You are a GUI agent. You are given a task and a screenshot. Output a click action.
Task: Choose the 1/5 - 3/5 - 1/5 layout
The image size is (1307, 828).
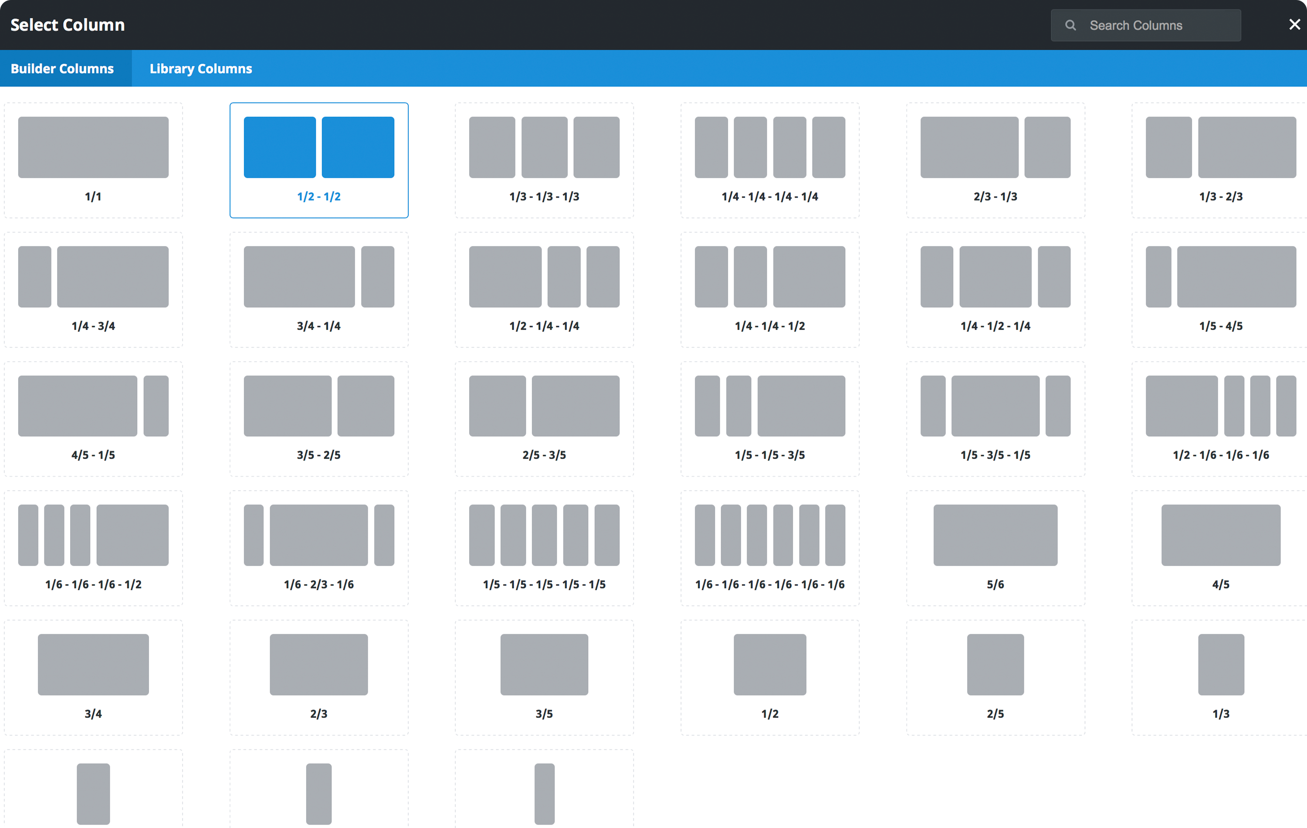(x=995, y=418)
